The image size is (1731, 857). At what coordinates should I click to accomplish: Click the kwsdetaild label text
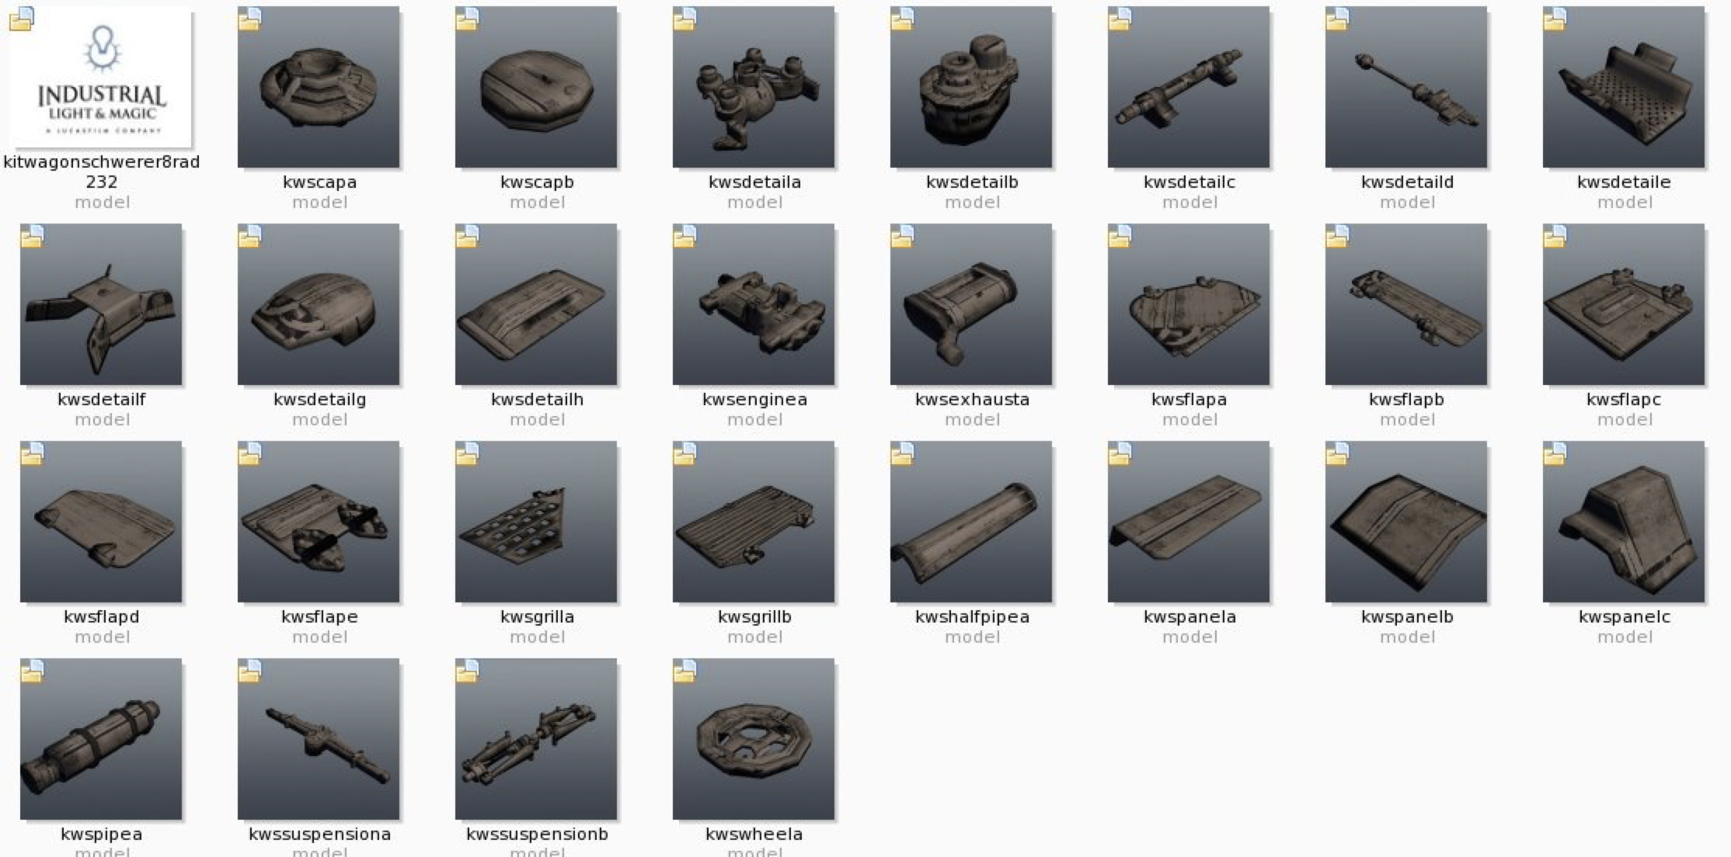(x=1407, y=182)
